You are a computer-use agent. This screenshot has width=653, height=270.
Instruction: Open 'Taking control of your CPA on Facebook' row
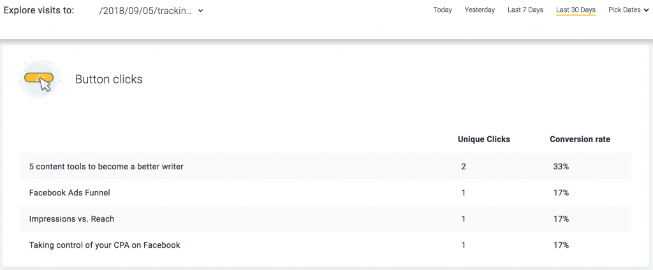click(325, 245)
